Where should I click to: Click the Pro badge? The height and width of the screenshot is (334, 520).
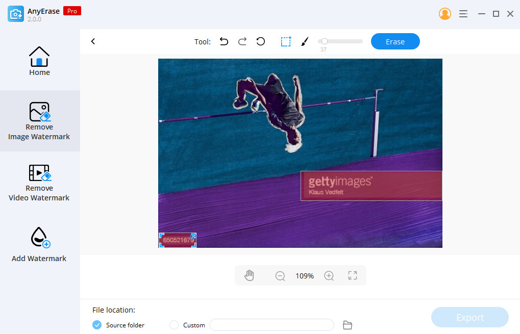72,11
